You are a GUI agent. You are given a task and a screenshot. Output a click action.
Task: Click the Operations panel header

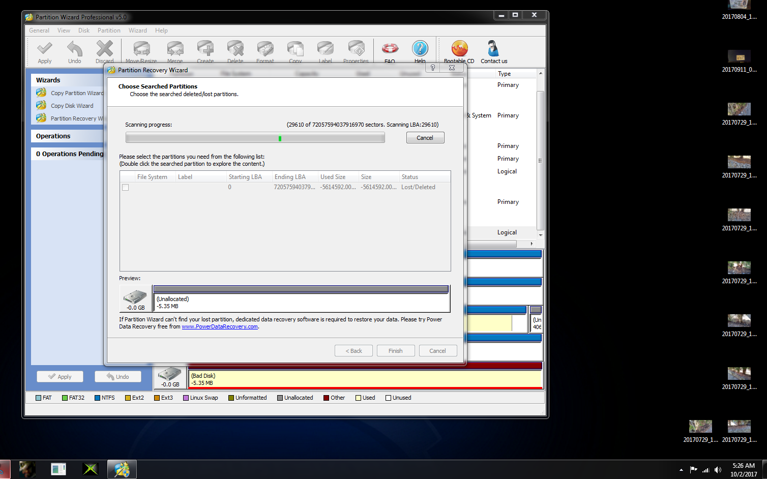click(68, 136)
